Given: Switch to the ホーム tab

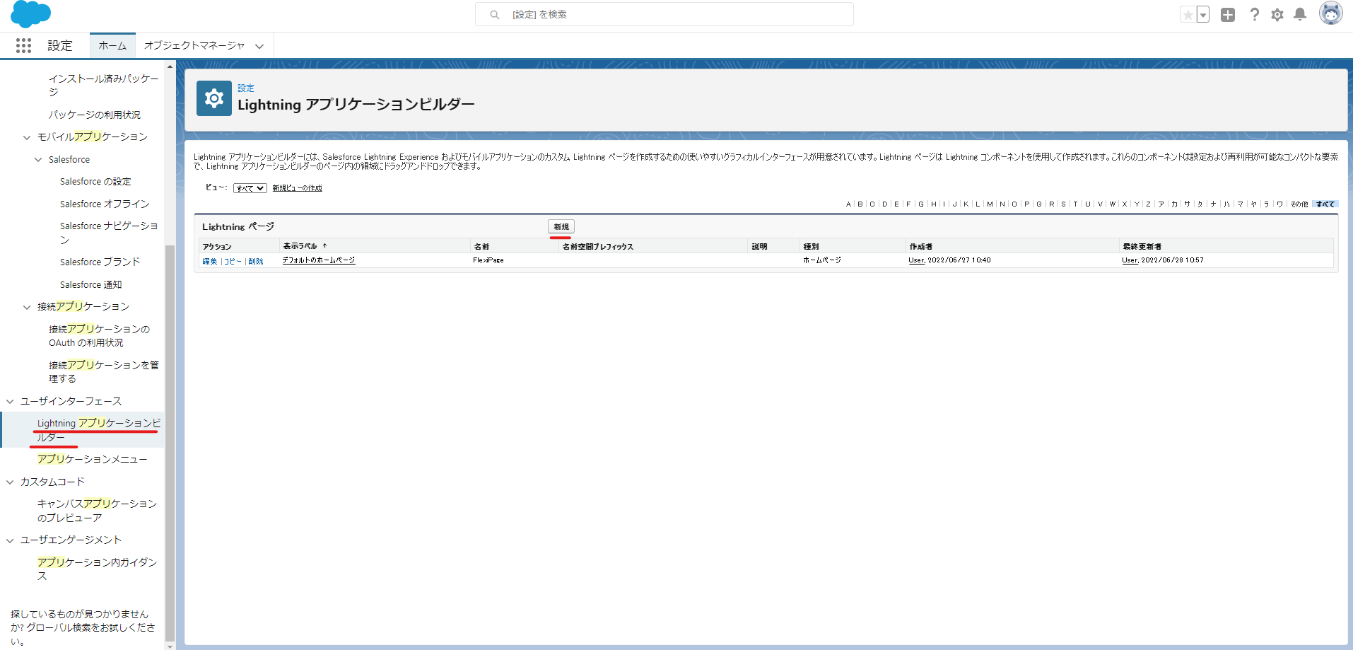Looking at the screenshot, I should coord(112,45).
